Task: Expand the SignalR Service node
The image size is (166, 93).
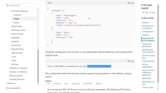Action: [10, 49]
